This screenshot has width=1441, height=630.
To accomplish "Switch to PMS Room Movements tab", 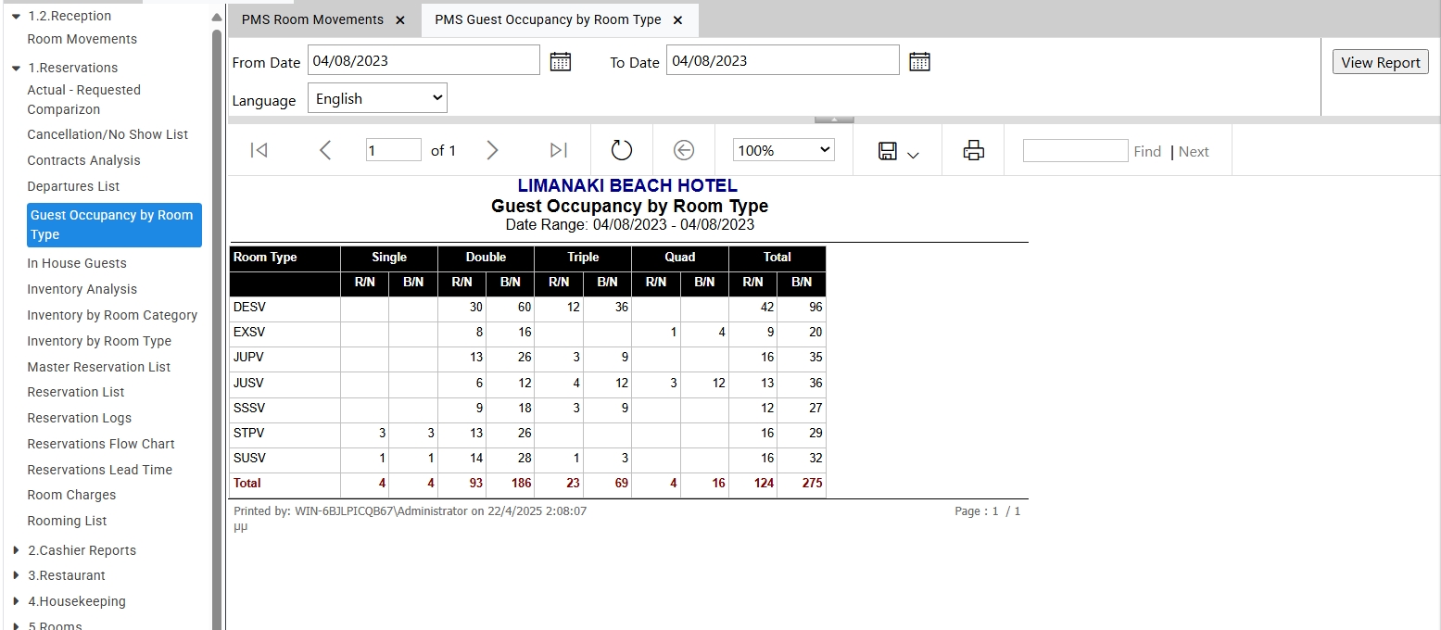I will point(312,19).
